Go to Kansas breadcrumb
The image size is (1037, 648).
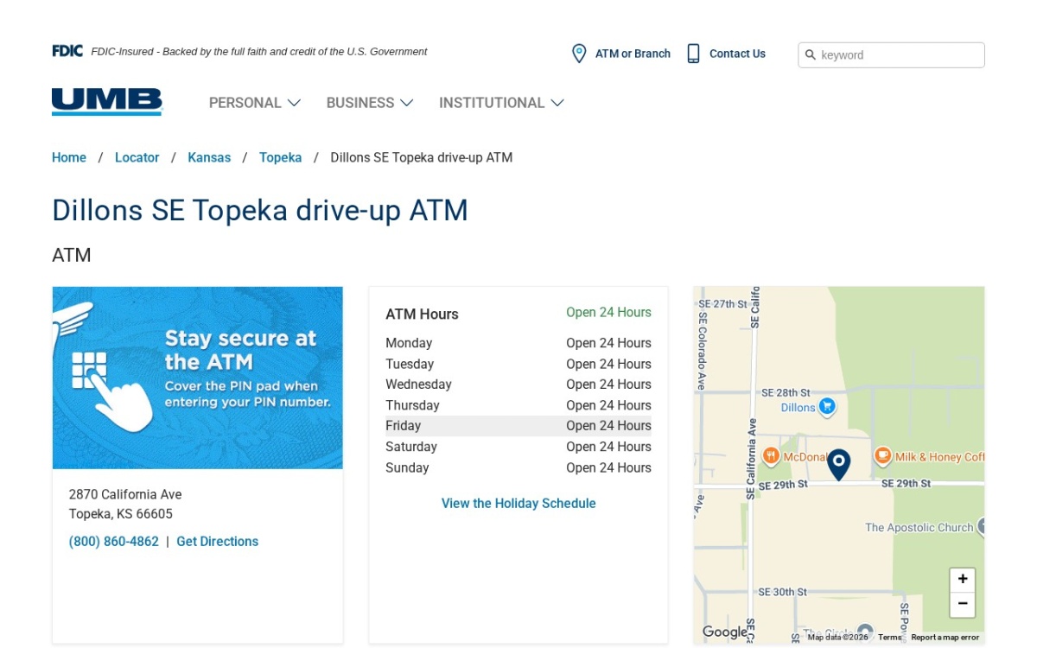pyautogui.click(x=209, y=157)
